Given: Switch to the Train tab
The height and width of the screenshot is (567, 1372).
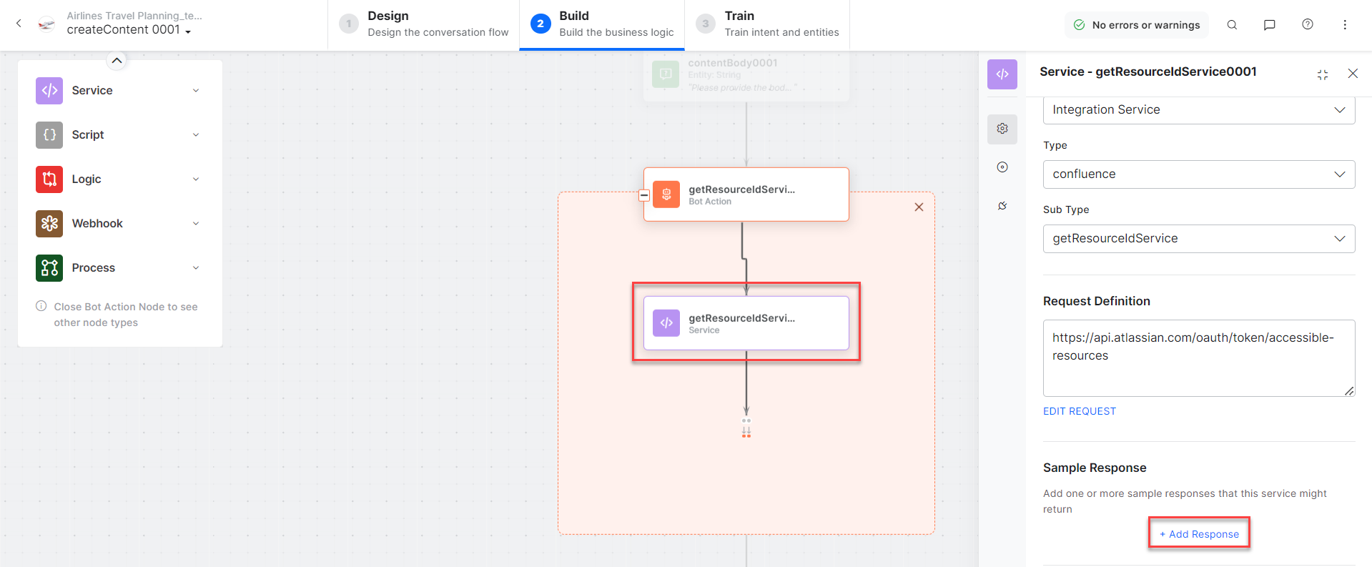Looking at the screenshot, I should (x=767, y=24).
